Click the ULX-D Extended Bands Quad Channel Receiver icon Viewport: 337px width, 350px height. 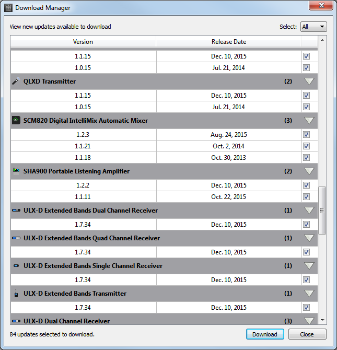16,238
